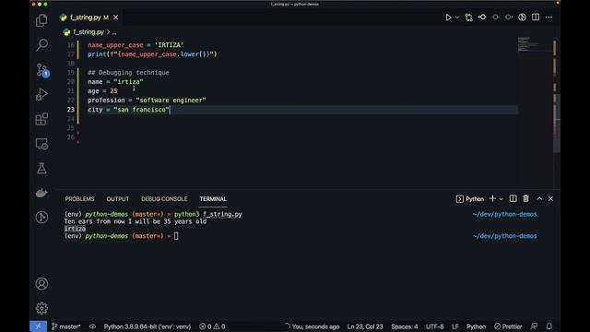This screenshot has width=590, height=332.
Task: Kill terminal with trash icon
Action: click(526, 198)
